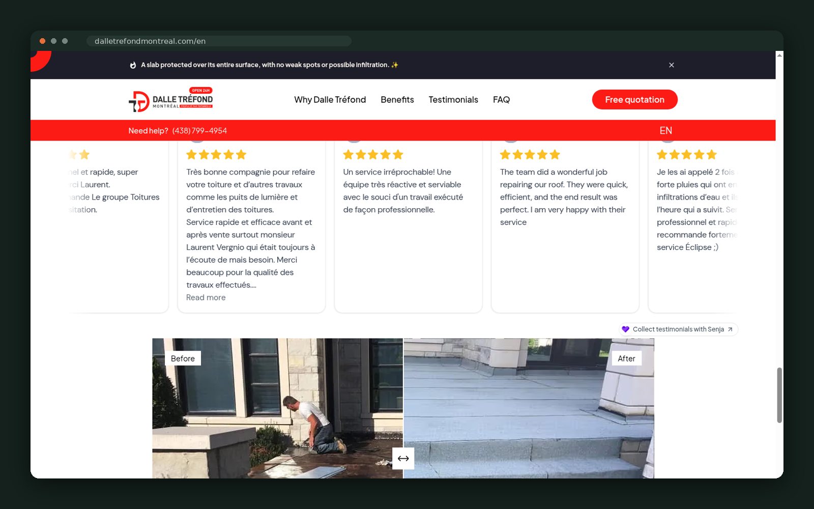Open the FAQ navigation link

501,100
